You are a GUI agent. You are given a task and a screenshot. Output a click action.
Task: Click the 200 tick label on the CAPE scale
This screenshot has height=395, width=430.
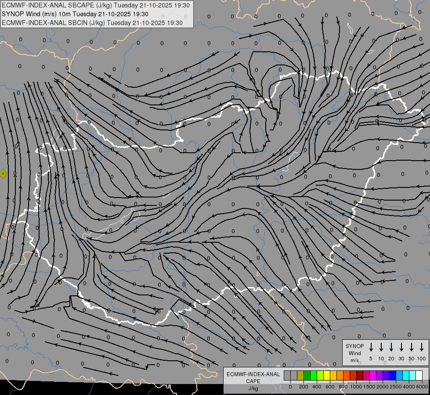(x=304, y=387)
